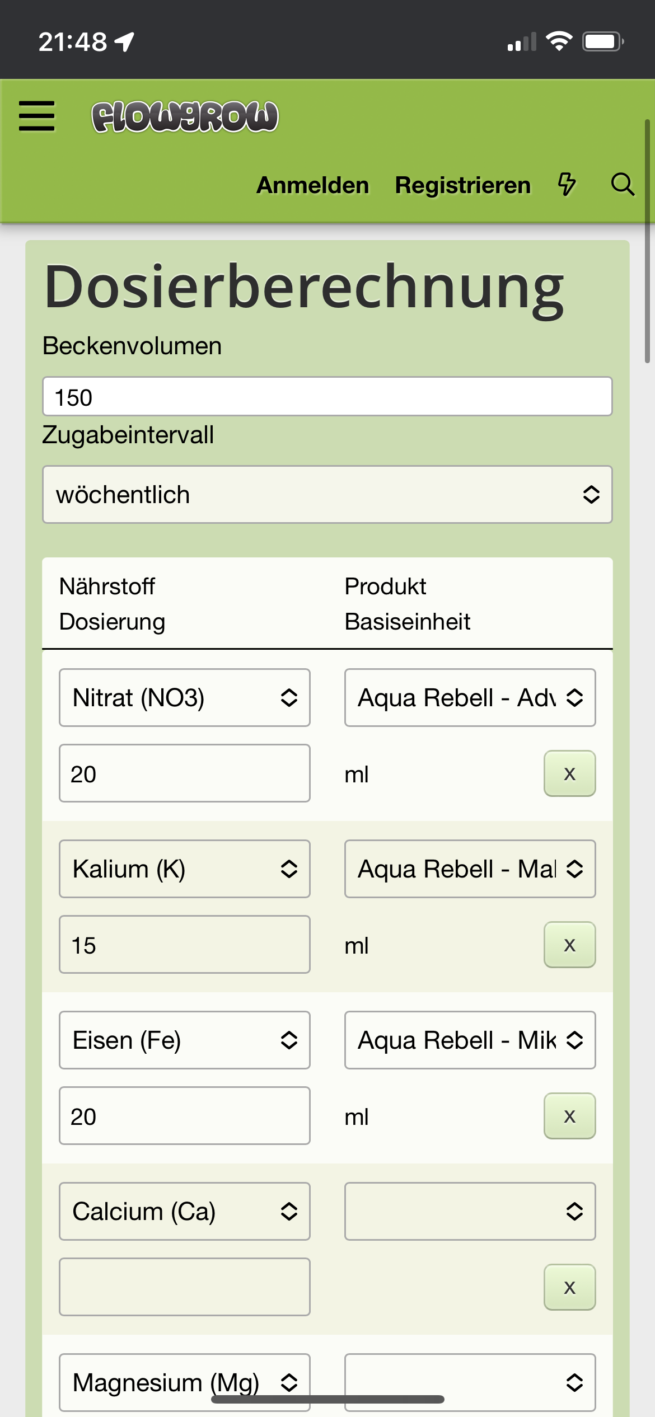Open search with the magnifier icon
The height and width of the screenshot is (1417, 655).
click(x=623, y=184)
